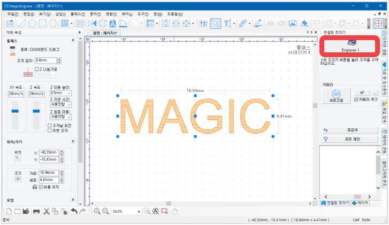
Task: Select the Pencil handwriting tool
Action: [258, 24]
